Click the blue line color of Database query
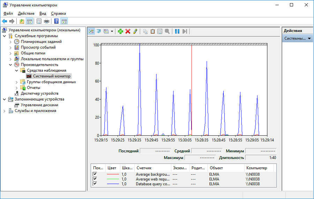314x199 pixels. [x=113, y=184]
